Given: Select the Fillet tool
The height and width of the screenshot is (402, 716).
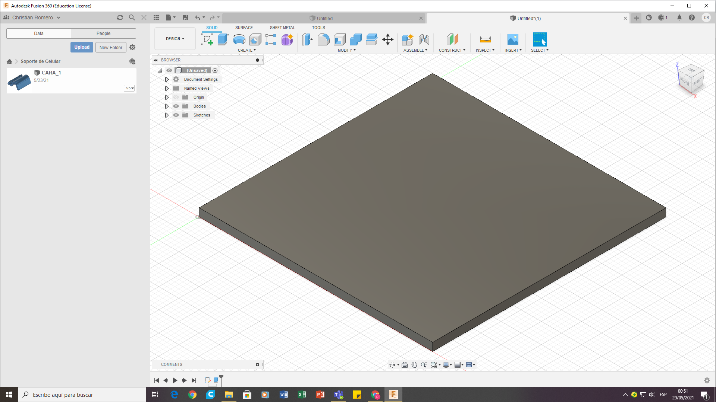Looking at the screenshot, I should (x=323, y=39).
